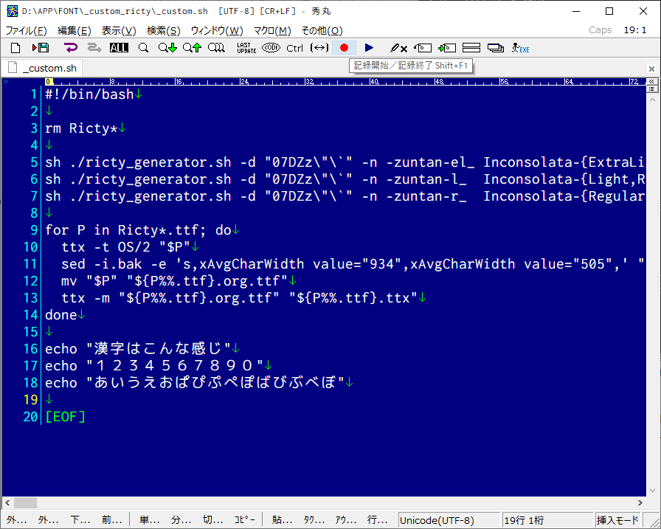
Task: Click the 切… function key button
Action: coord(213,519)
